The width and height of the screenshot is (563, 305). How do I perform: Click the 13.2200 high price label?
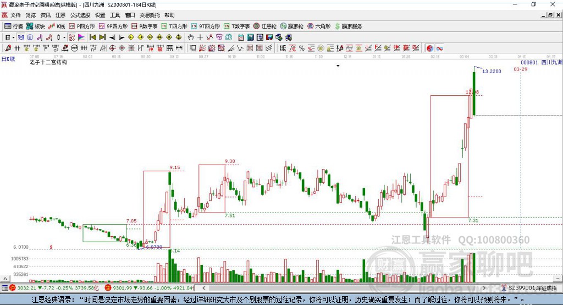[x=492, y=71]
